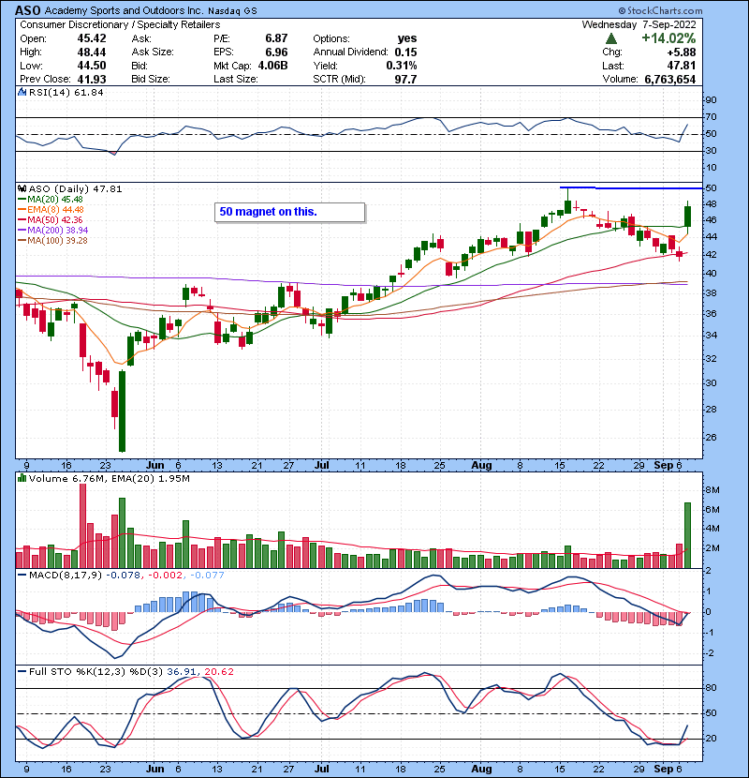
Task: Click the Nasdaq GS exchange label
Action: (x=232, y=11)
